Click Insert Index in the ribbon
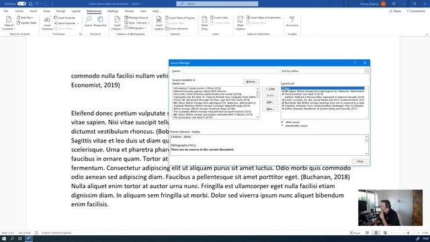Image resolution: width=430 pixels, height=242 pixels. (219, 17)
